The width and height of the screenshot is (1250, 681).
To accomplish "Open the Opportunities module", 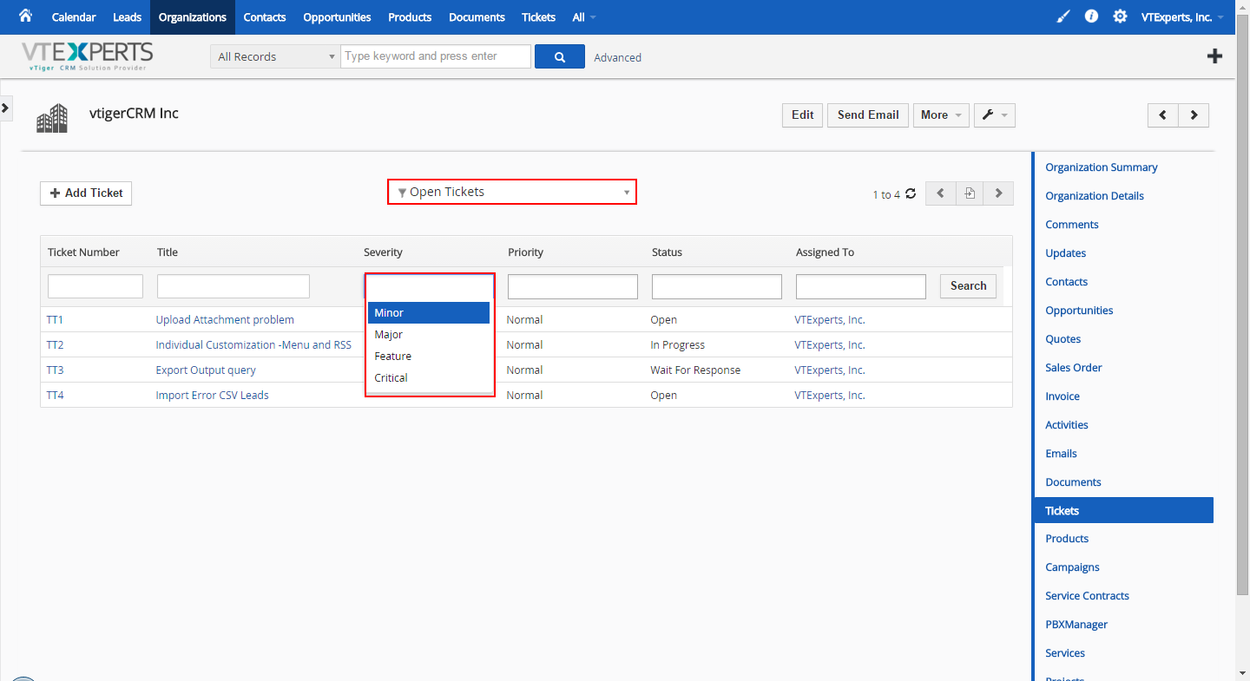I will click(x=337, y=17).
